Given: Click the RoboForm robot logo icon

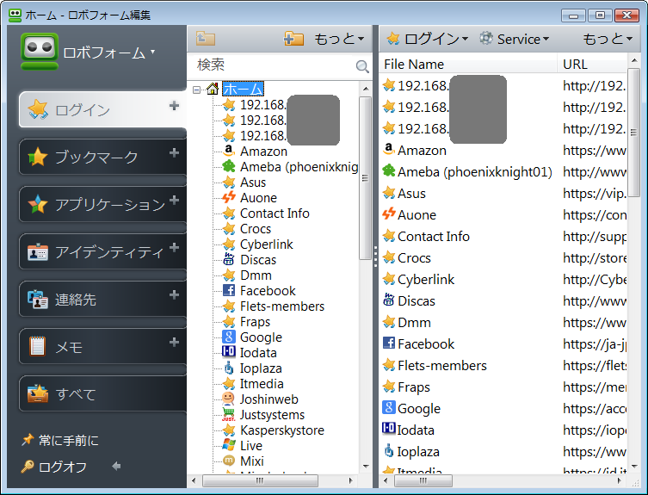Looking at the screenshot, I should (40, 52).
